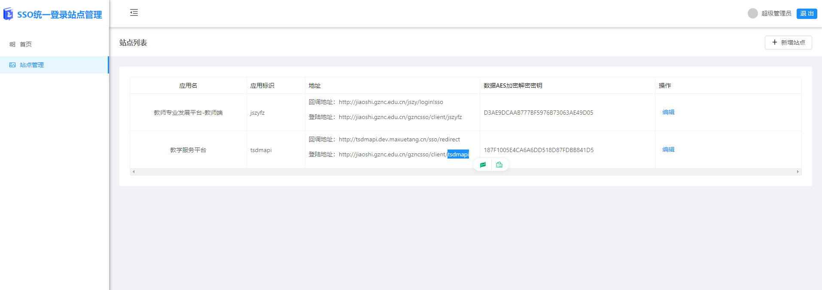Click 新增站点 button
Screen dimensions: 822x290
[788, 43]
